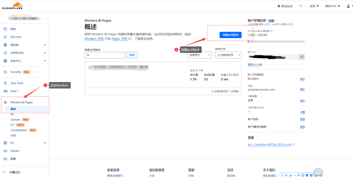Click the 1,695 / 100,000 request count
Screen dimensions: 353x177
click(x=258, y=35)
